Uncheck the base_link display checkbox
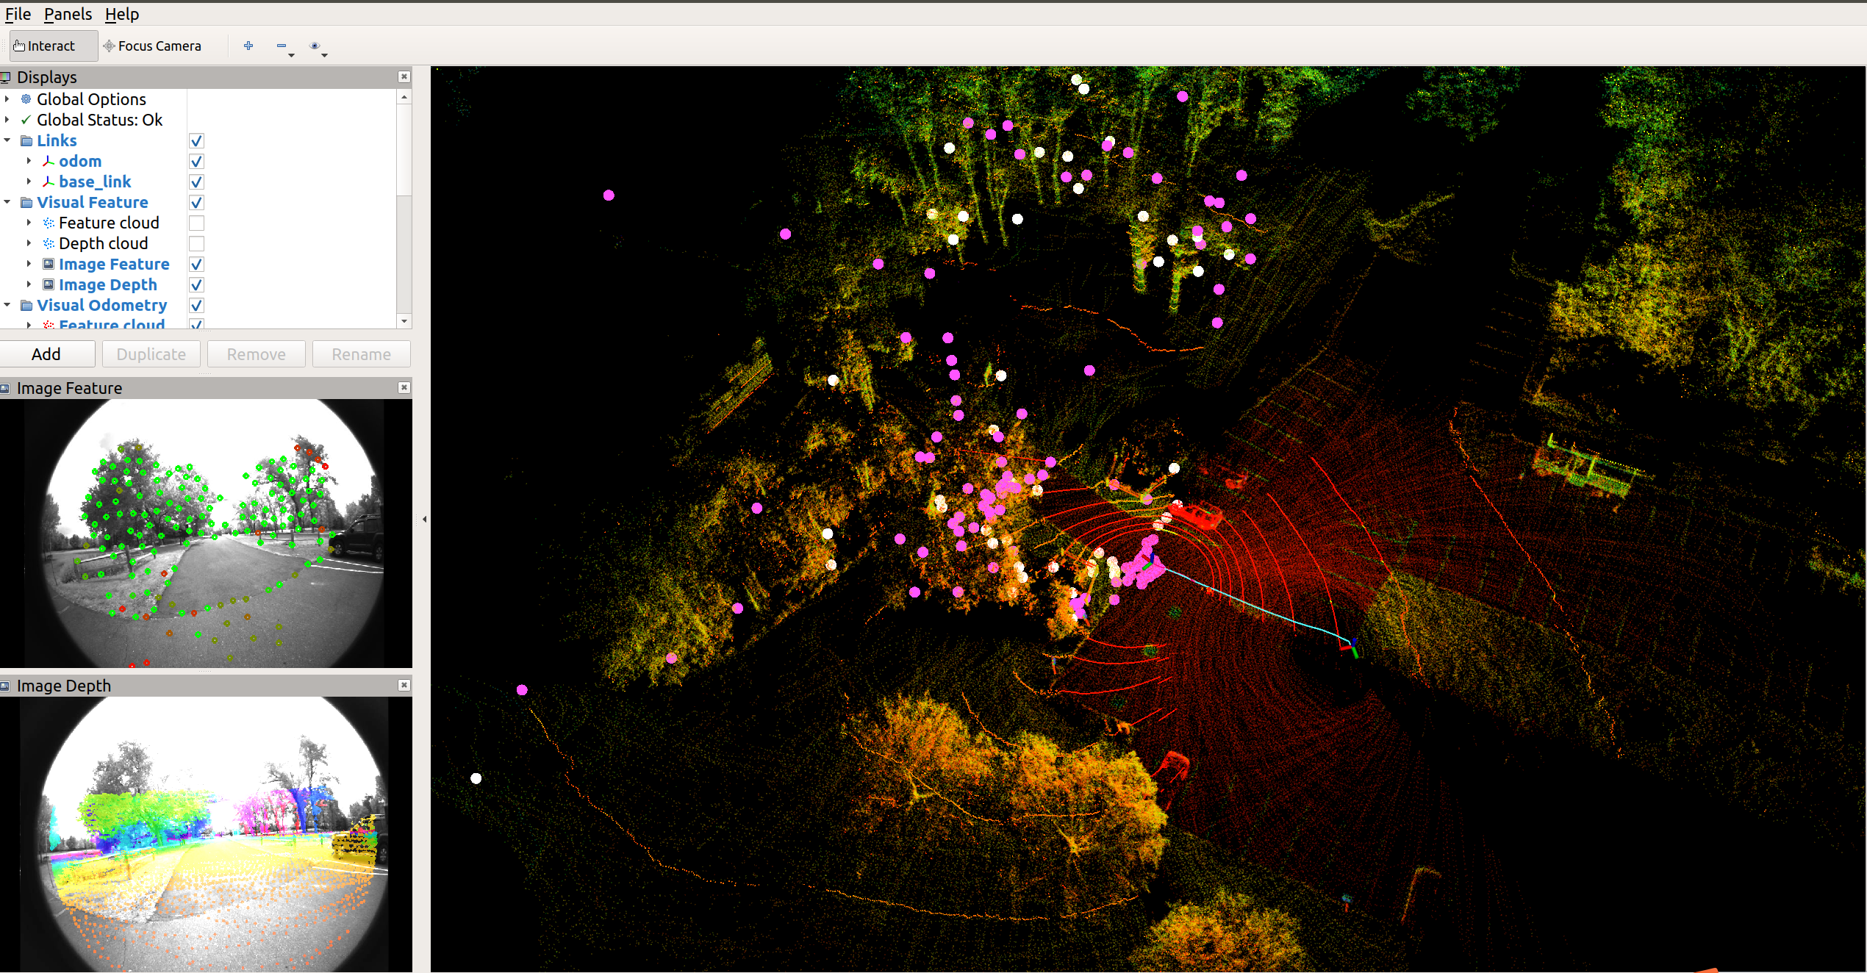The width and height of the screenshot is (1867, 973). (196, 182)
